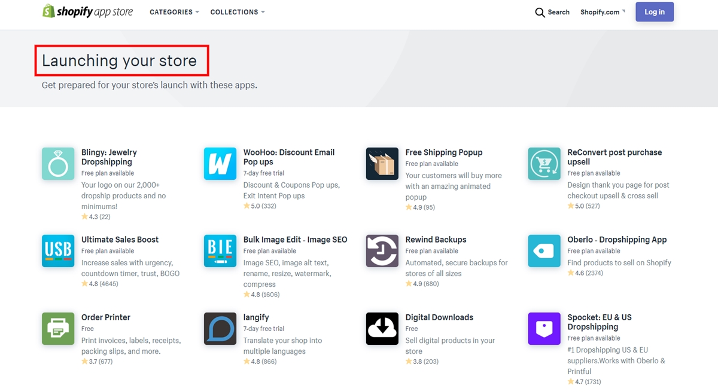
Task: Click the langify speech bubble icon
Action: 220,329
